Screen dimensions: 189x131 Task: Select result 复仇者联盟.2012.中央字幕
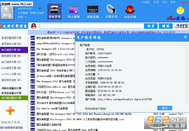coord(56,70)
